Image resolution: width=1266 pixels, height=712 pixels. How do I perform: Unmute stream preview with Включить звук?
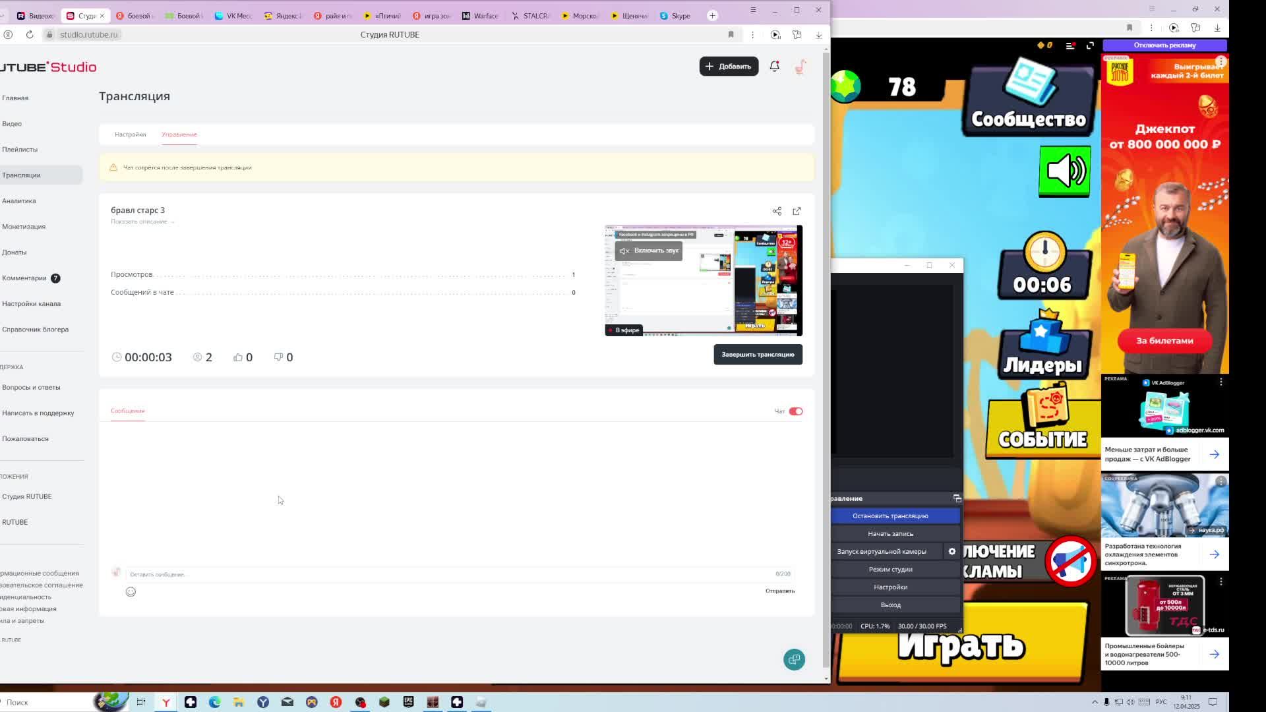(649, 251)
